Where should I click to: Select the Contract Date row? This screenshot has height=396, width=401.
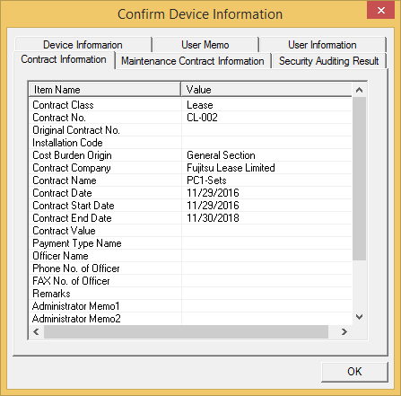[x=190, y=193]
